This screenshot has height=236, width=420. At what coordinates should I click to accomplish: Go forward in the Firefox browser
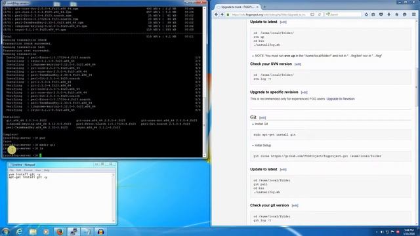(222, 14)
